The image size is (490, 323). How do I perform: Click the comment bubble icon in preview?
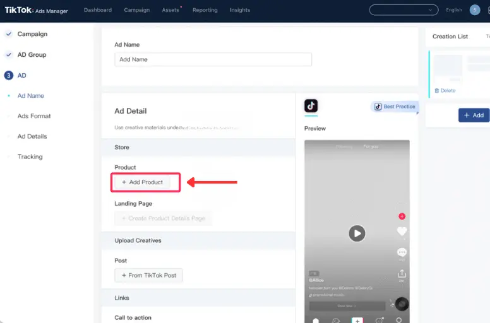click(x=402, y=252)
